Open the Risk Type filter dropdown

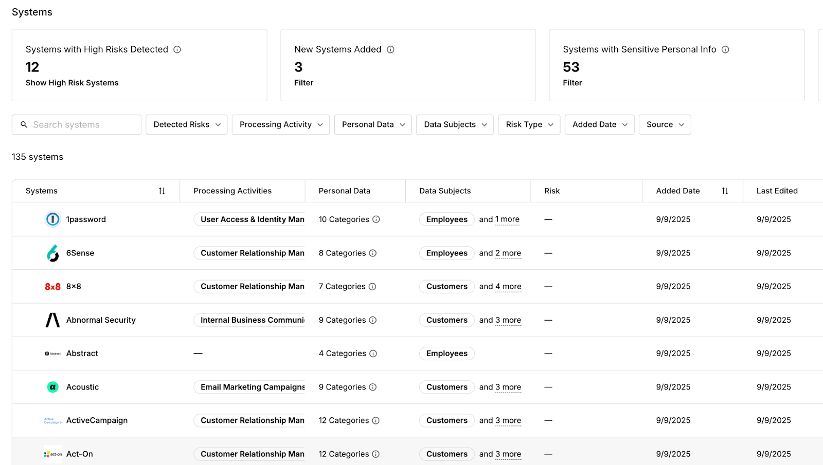coord(529,124)
